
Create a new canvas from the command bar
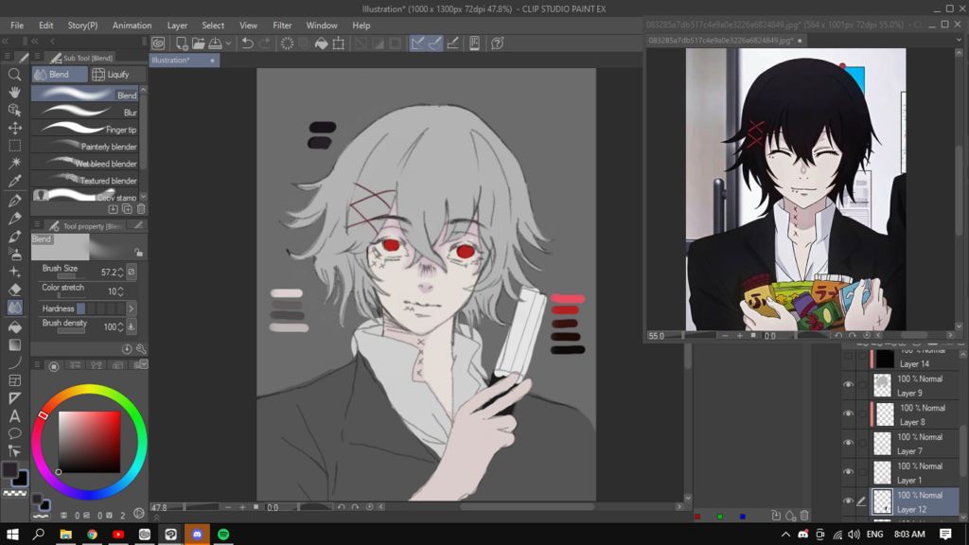tap(182, 44)
